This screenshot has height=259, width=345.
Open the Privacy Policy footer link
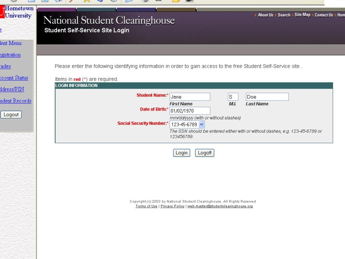(172, 206)
